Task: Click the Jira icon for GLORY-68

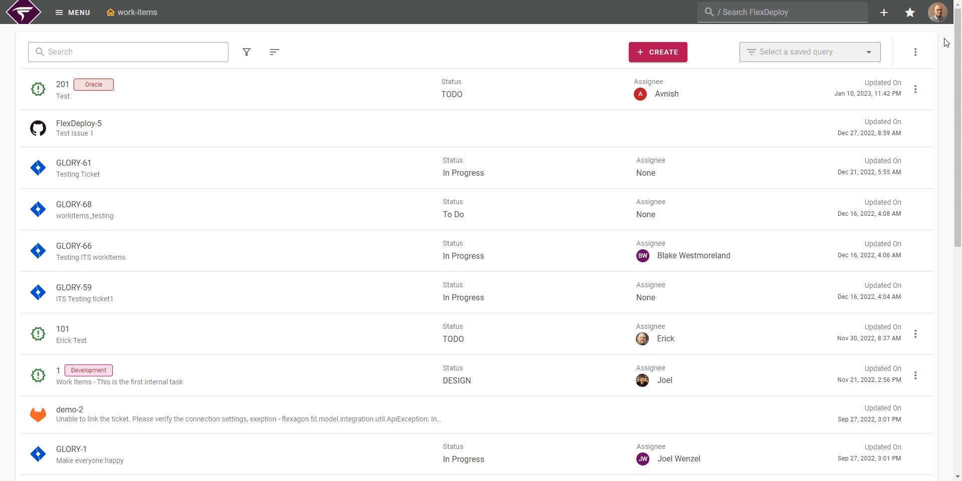Action: [x=38, y=209]
